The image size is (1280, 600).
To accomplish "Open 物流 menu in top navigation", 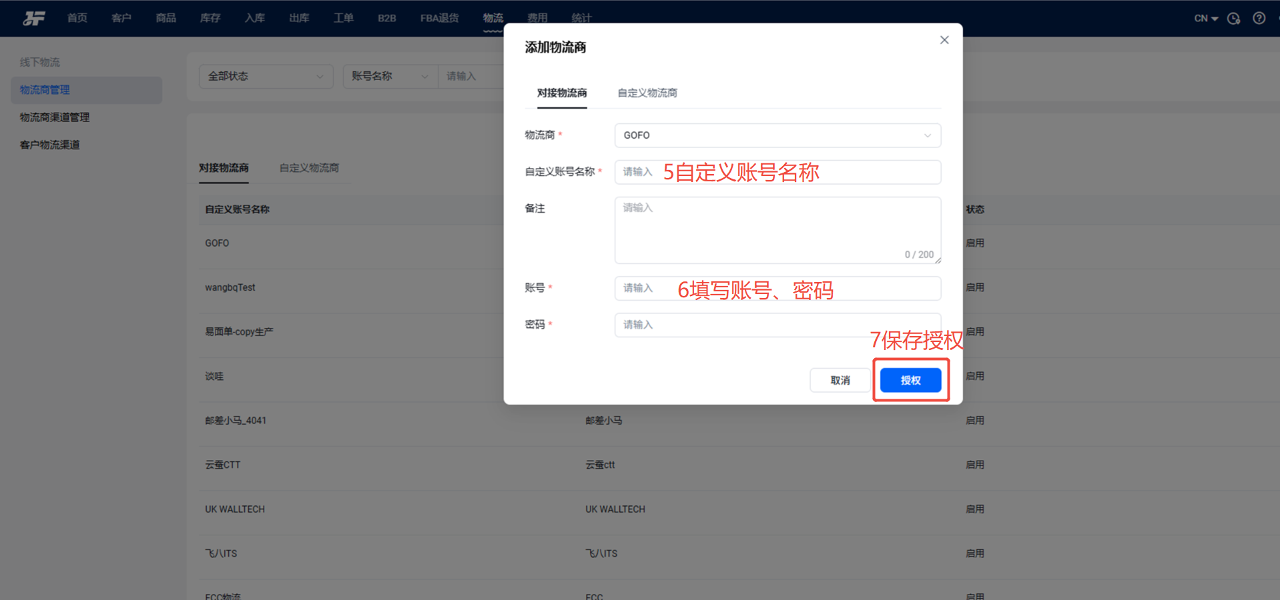I will 493,18.
